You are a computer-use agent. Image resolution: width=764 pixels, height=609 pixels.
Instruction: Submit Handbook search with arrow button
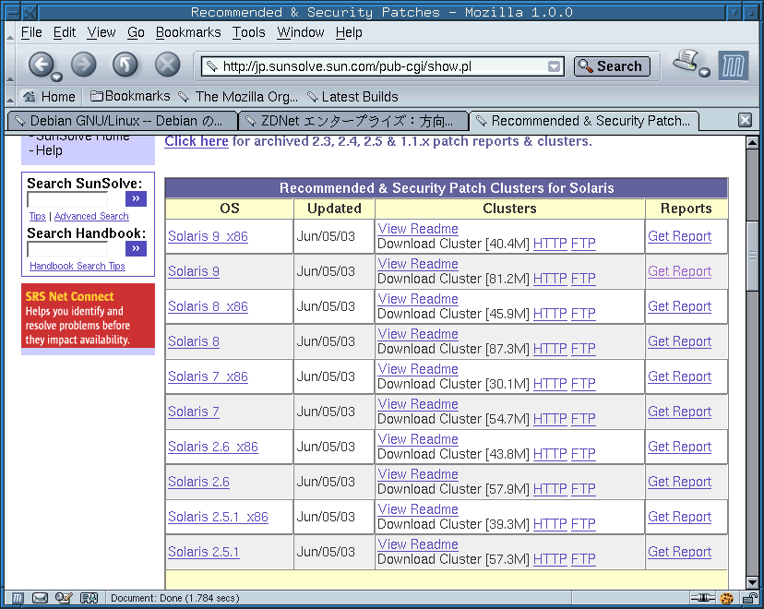[136, 248]
